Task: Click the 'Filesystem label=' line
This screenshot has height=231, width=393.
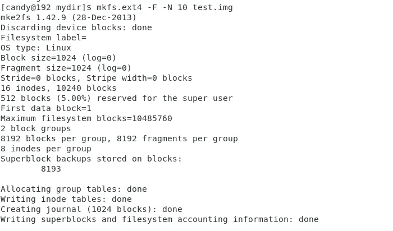Action: (43, 38)
